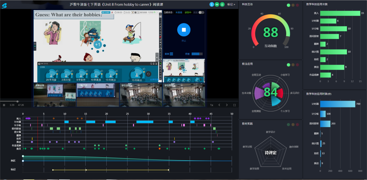This screenshot has height=180, width=367.
Task: Toggle the live broadcast switch
Action: [201, 13]
